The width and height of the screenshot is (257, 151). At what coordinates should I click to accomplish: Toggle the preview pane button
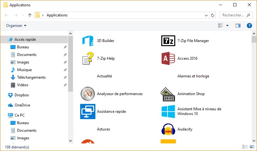[238, 26]
